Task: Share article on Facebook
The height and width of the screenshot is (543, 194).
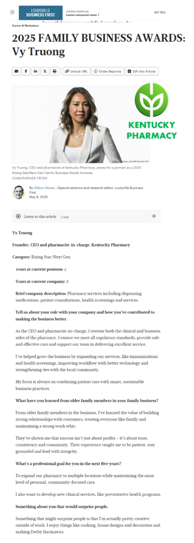Action: point(26,71)
